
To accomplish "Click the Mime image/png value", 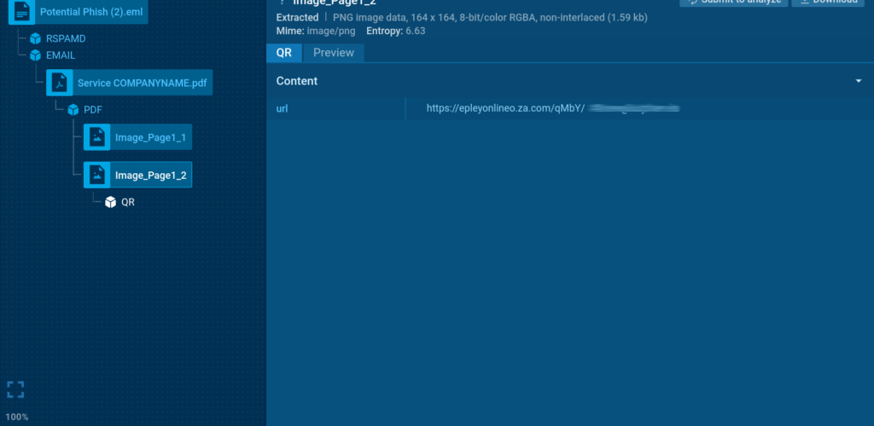I will click(331, 32).
